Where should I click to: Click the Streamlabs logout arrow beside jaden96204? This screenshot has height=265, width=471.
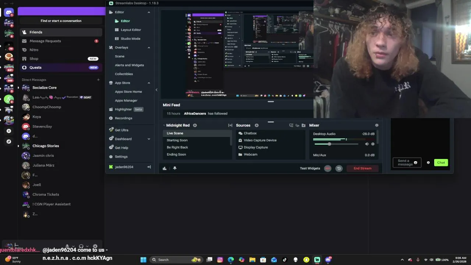click(149, 167)
